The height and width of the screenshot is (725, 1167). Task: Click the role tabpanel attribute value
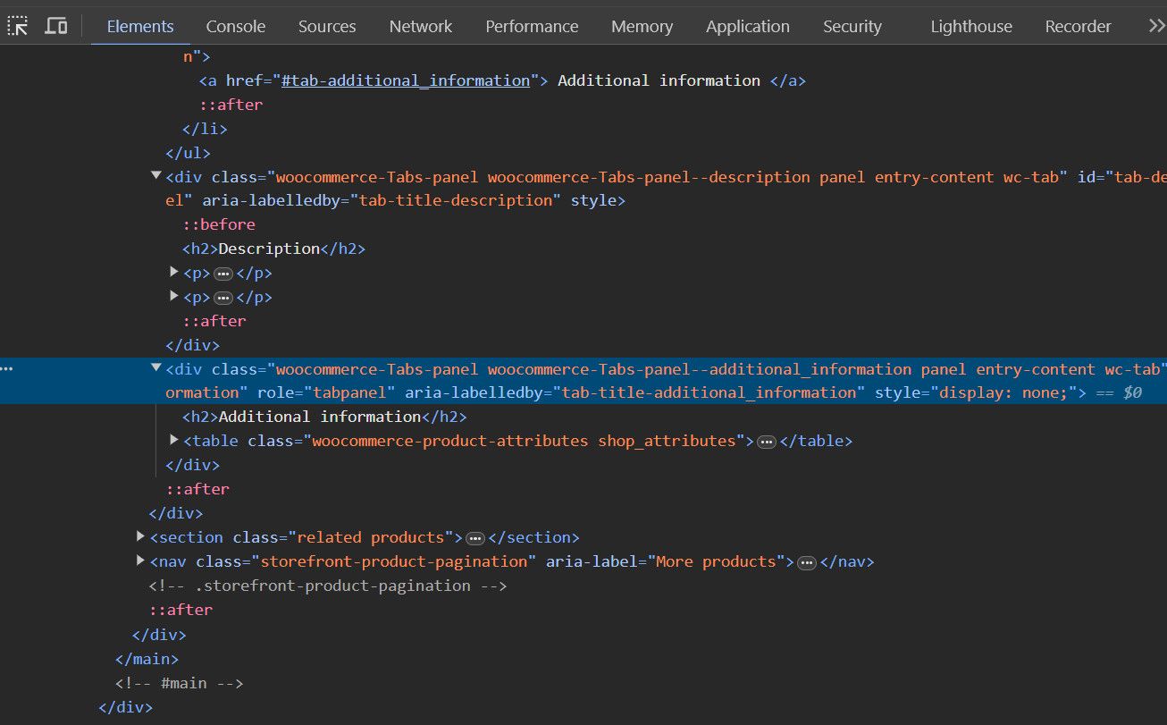click(x=349, y=392)
